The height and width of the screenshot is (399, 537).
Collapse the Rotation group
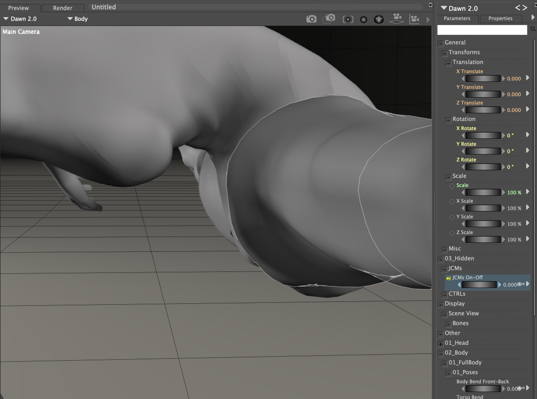click(x=448, y=120)
